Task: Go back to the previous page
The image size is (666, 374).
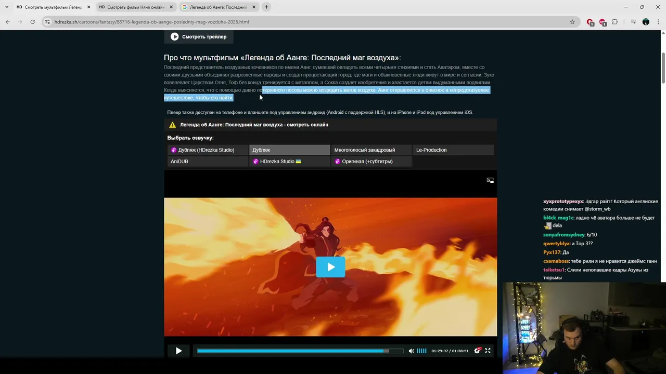Action: click(x=8, y=22)
